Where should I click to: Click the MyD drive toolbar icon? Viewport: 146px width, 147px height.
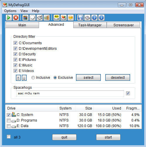point(57,18)
